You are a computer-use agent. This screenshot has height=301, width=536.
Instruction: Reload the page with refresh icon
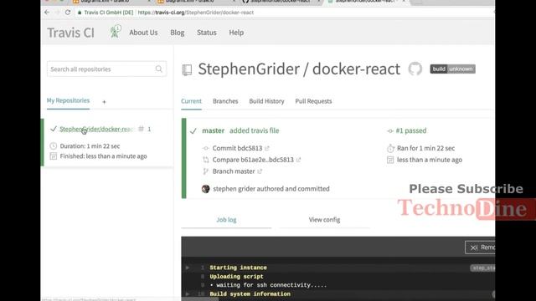[x=68, y=13]
